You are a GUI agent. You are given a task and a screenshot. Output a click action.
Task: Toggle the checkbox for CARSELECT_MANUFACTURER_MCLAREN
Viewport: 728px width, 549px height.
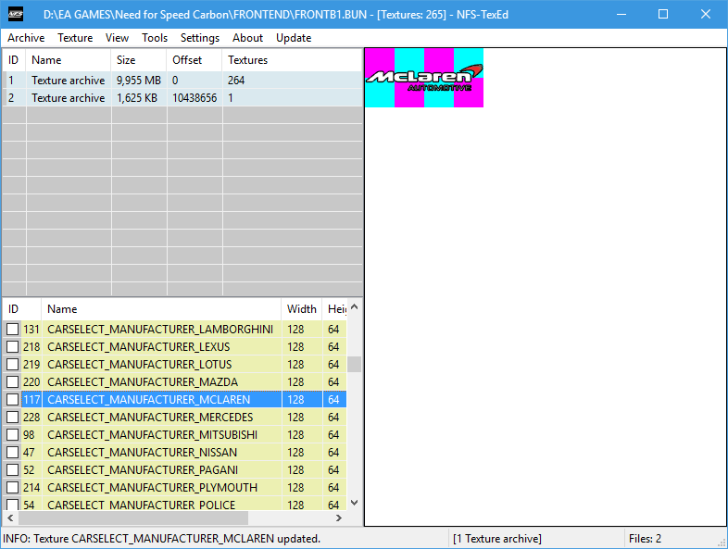click(x=13, y=400)
